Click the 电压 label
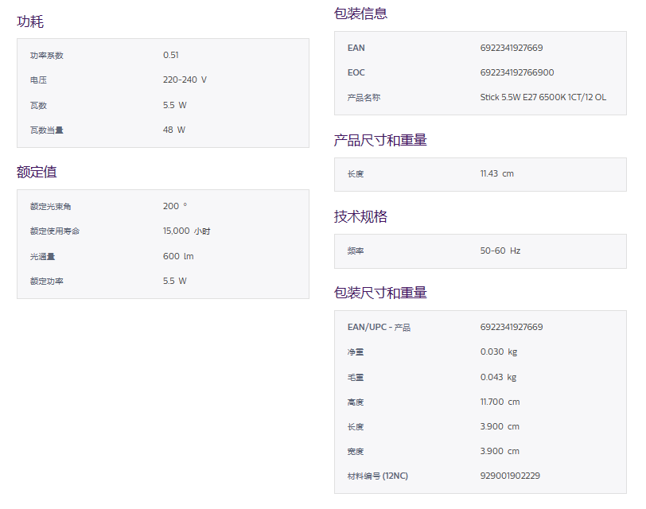This screenshot has width=646, height=509. (x=38, y=80)
